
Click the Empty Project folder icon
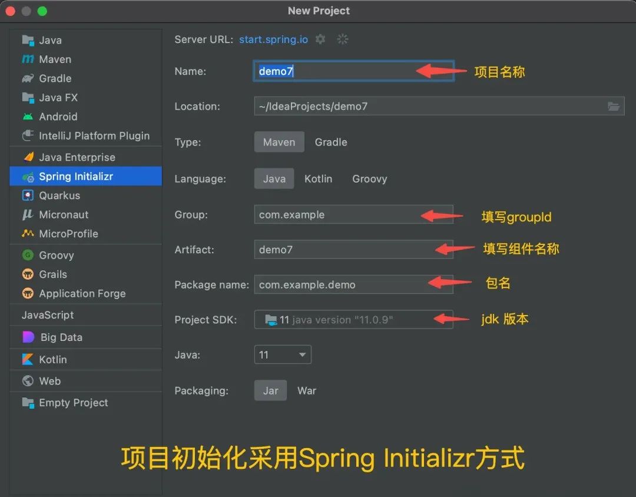[x=28, y=403]
